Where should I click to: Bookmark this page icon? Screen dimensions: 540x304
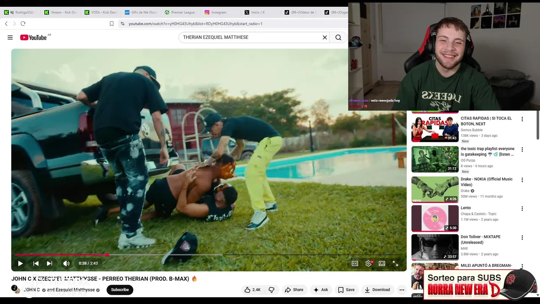pos(111,24)
